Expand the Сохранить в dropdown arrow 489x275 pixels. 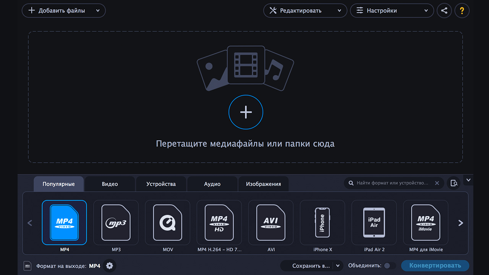[x=338, y=266]
